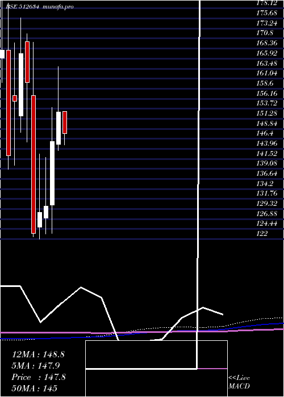Select the last red candlestick near 148.84
Screen dimensions: 284x397
point(65,123)
